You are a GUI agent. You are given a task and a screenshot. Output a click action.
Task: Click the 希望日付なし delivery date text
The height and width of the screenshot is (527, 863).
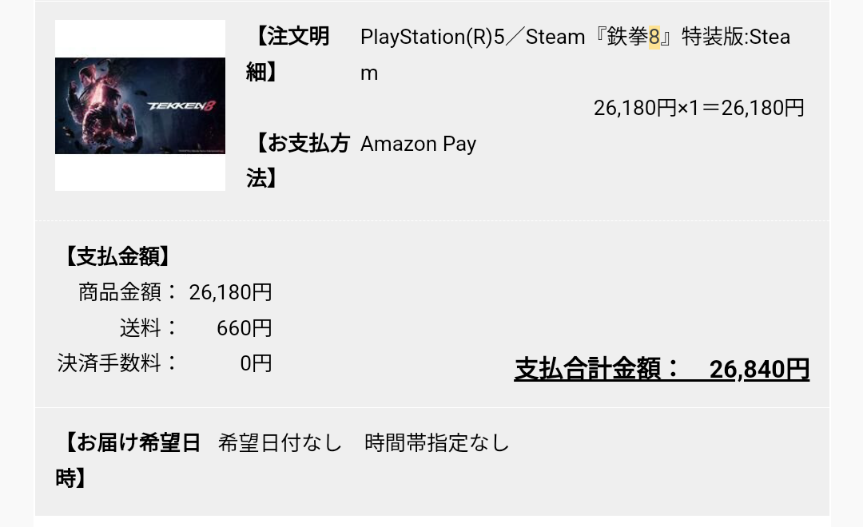(280, 442)
